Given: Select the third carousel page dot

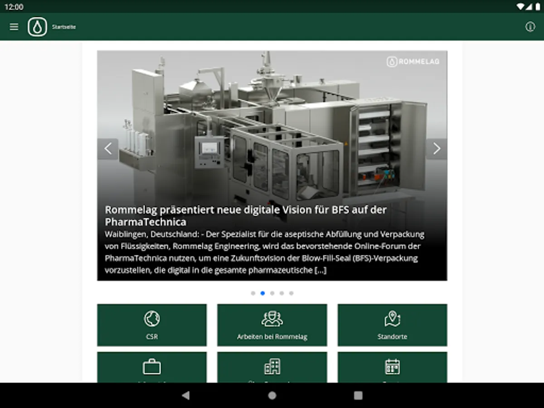Looking at the screenshot, I should coord(272,293).
